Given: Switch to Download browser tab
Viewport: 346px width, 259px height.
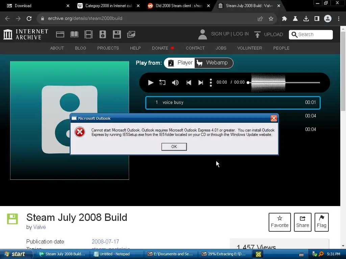Looking at the screenshot, I should point(35,6).
